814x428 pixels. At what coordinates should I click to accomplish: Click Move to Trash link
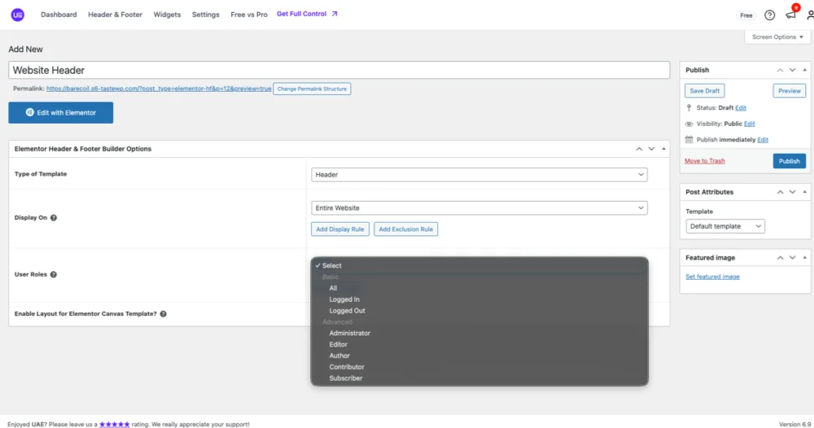(x=704, y=161)
